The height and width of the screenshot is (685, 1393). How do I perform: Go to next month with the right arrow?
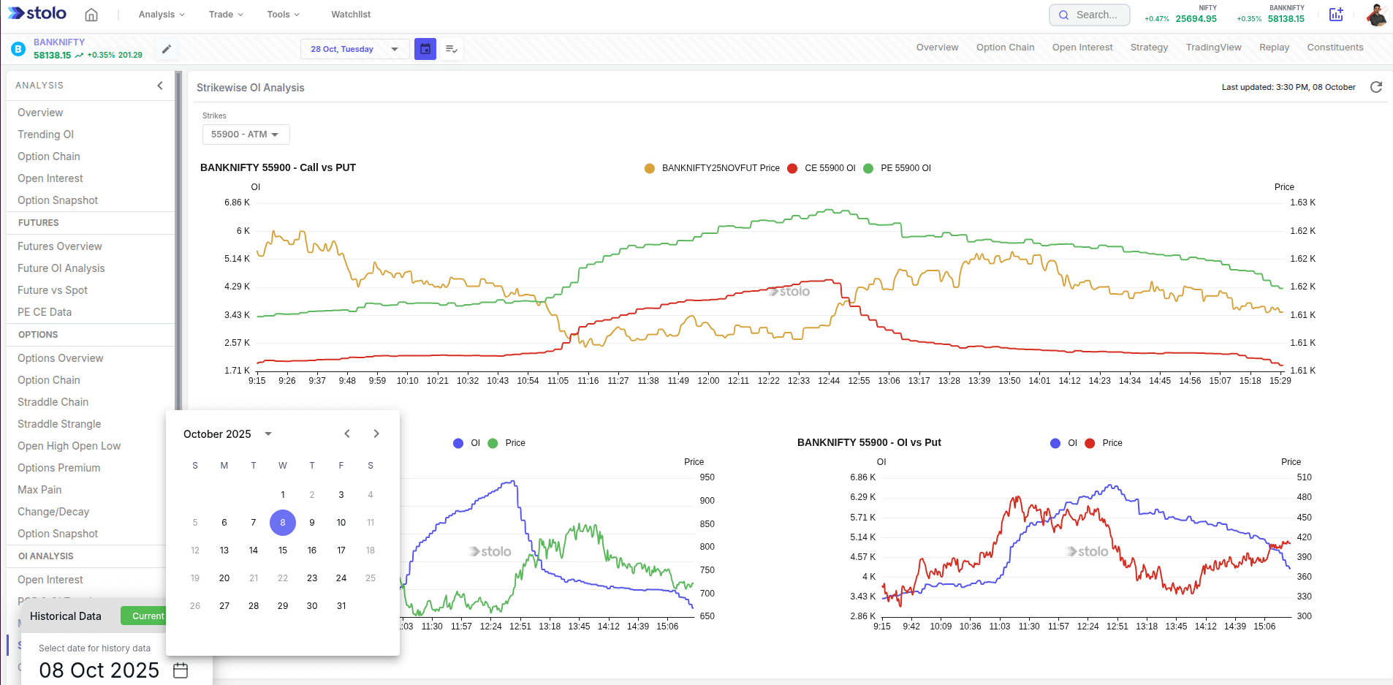(x=376, y=433)
